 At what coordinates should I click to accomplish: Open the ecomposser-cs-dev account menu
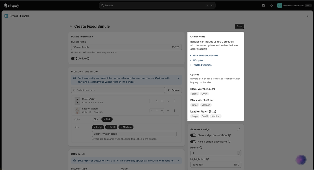[x=294, y=6]
